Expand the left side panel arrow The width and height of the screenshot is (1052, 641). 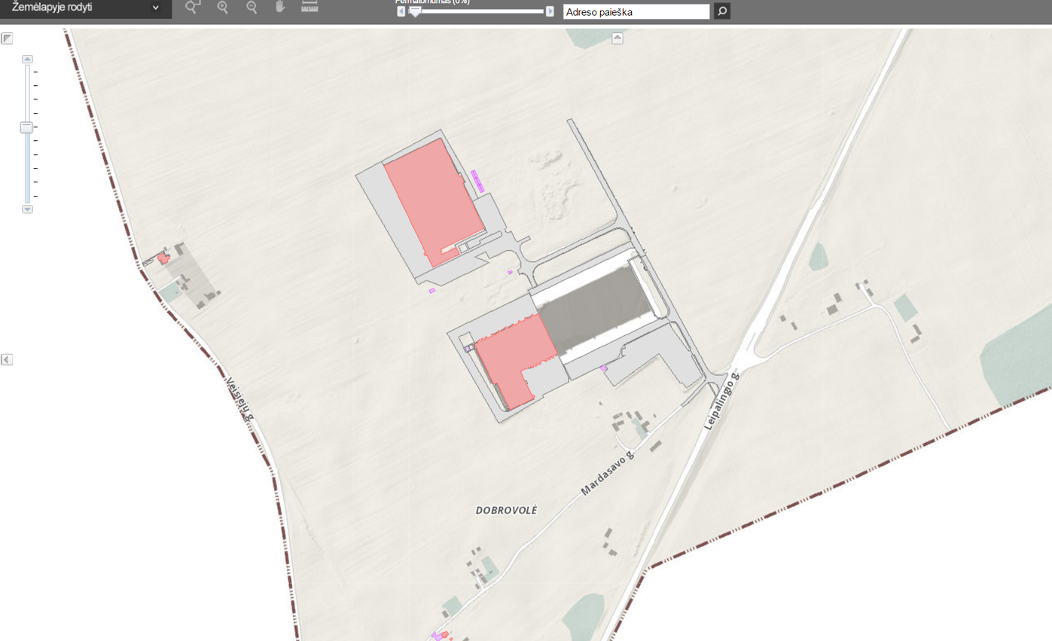[x=7, y=359]
